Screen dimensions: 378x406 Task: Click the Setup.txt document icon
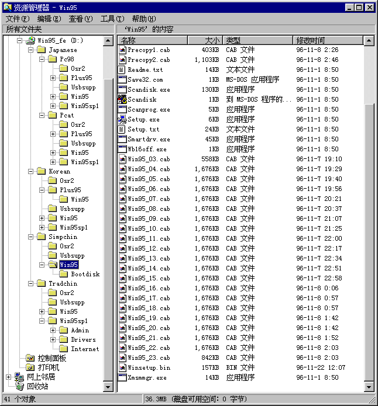(122, 129)
